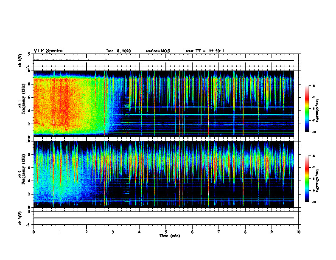Screen dimensions: 336x260
Task: Click the "station=MOS" header label
Action: tap(158, 51)
